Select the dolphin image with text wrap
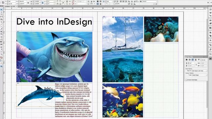This screenshot has width=212, height=119. pos(40,96)
